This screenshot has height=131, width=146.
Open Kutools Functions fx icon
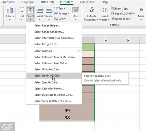click(91, 10)
